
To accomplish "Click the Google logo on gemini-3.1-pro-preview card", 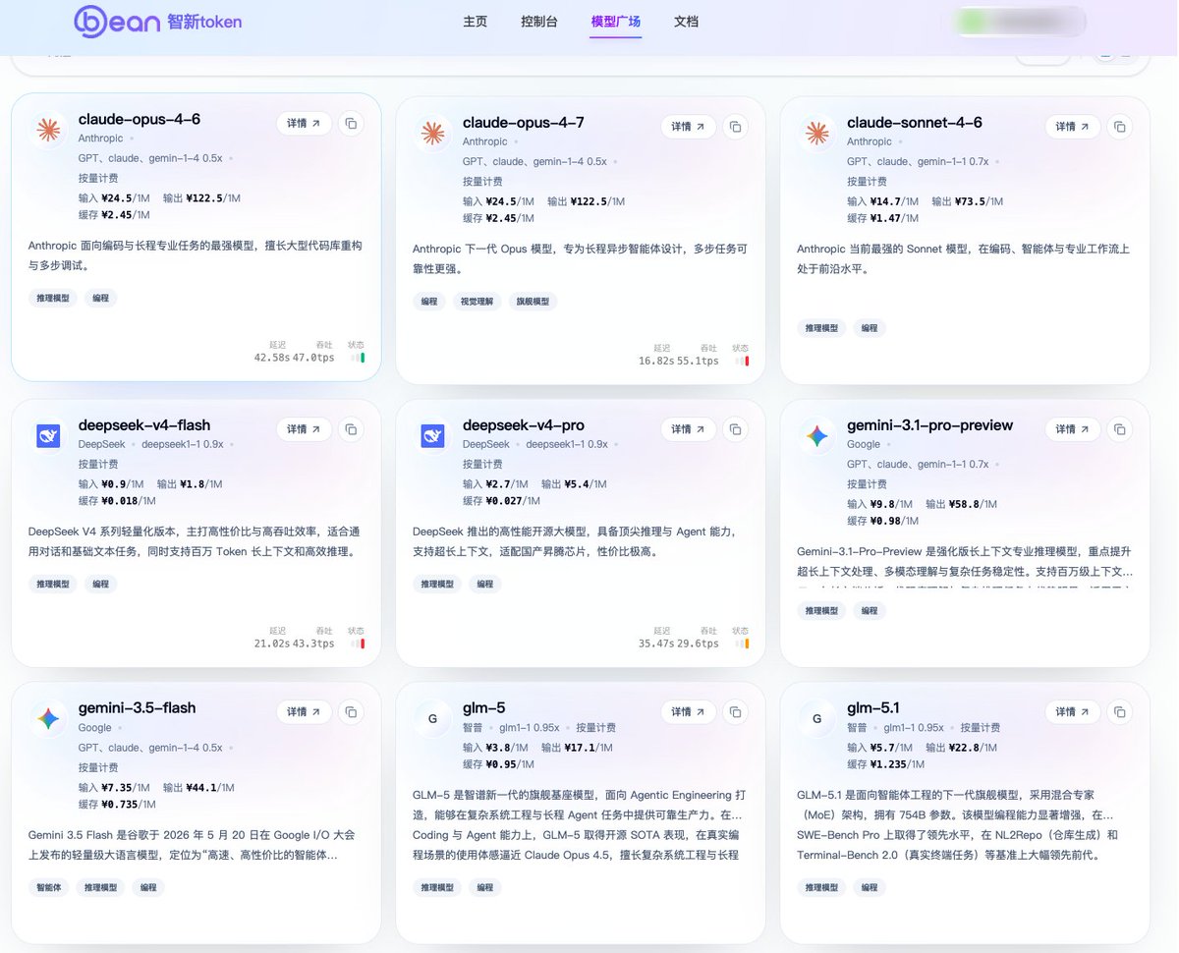I will pyautogui.click(x=816, y=436).
